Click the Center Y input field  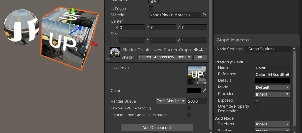(x=163, y=27)
